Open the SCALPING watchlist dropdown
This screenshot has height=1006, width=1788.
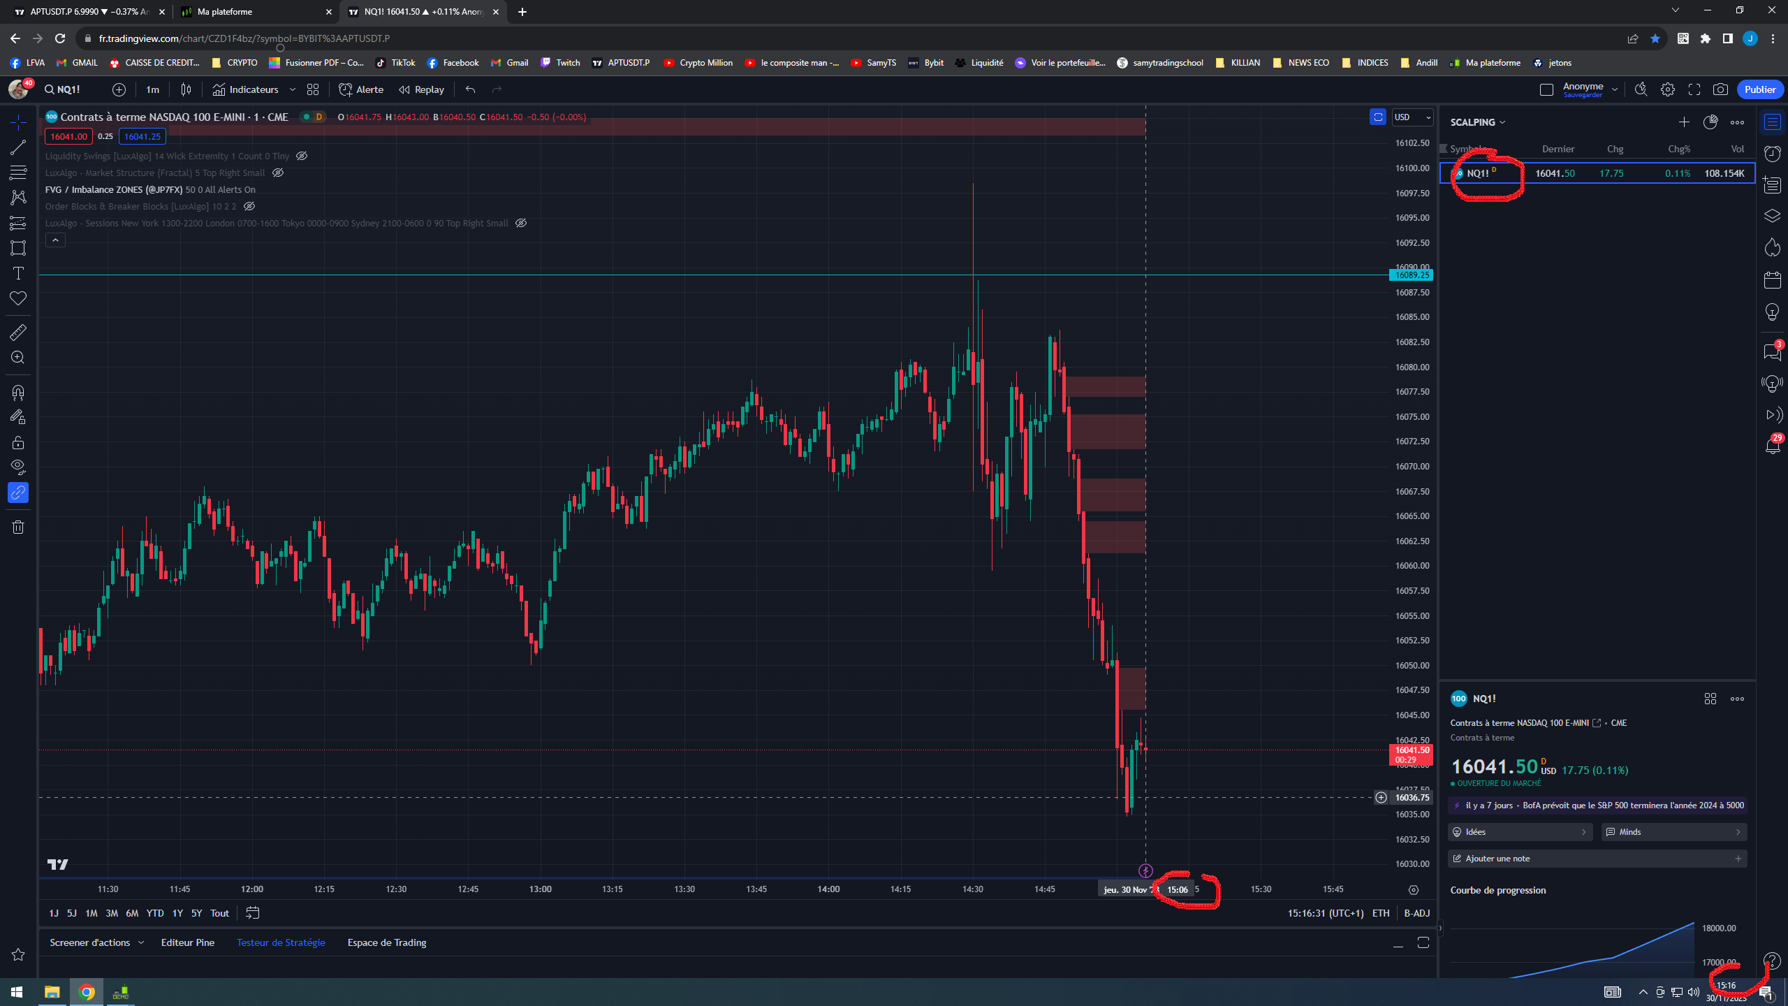[1477, 122]
